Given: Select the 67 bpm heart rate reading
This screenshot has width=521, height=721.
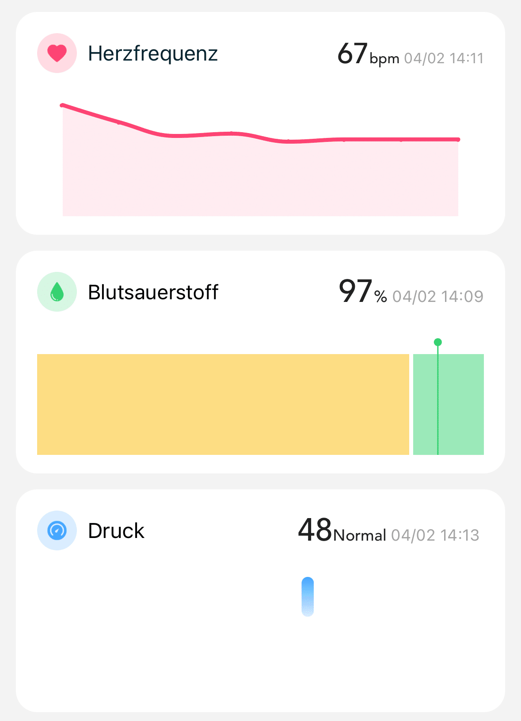Looking at the screenshot, I should pyautogui.click(x=368, y=54).
